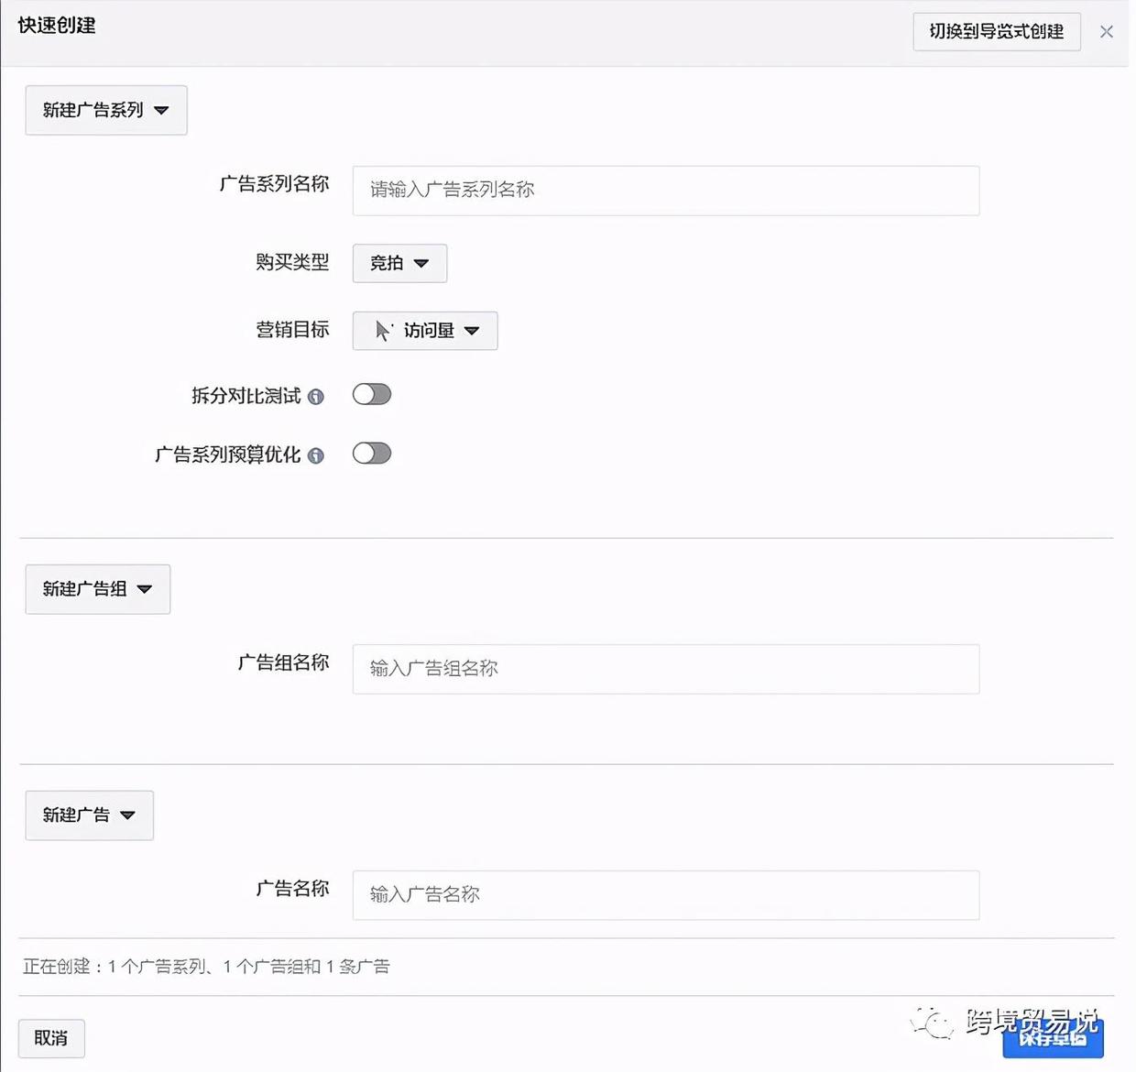Image resolution: width=1136 pixels, height=1072 pixels.
Task: Click the 广告系列名称 input field
Action: 666,191
